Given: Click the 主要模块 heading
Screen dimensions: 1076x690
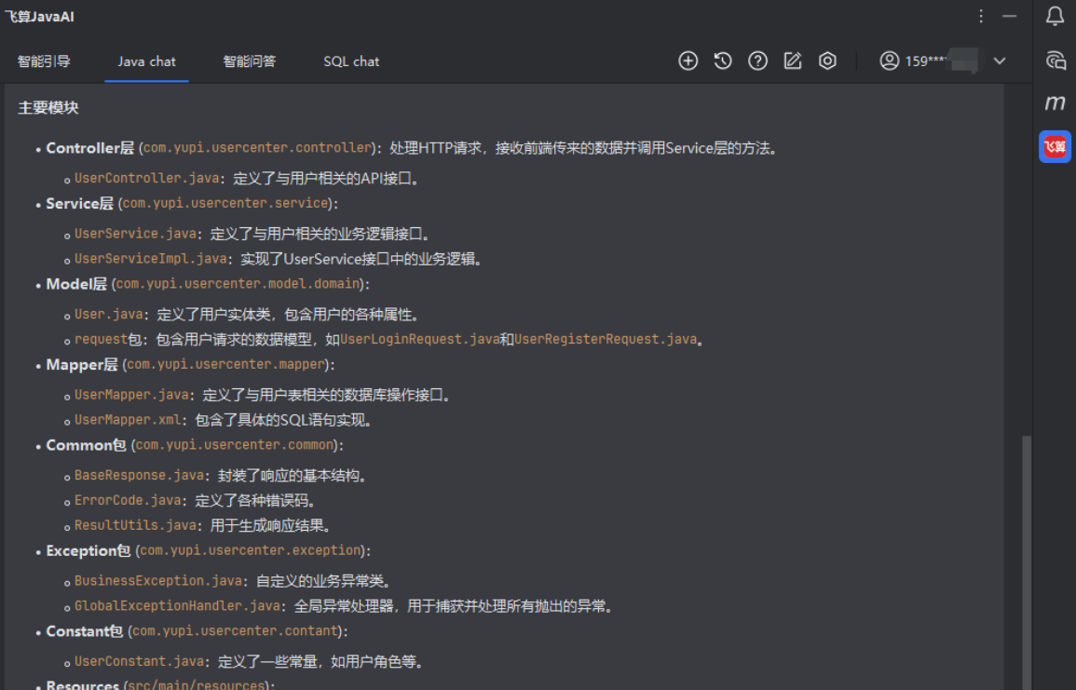Looking at the screenshot, I should (48, 108).
